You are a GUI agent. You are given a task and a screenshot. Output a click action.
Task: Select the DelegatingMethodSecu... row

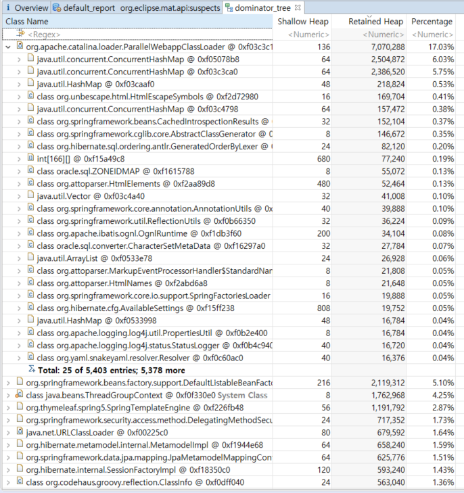click(x=229, y=421)
